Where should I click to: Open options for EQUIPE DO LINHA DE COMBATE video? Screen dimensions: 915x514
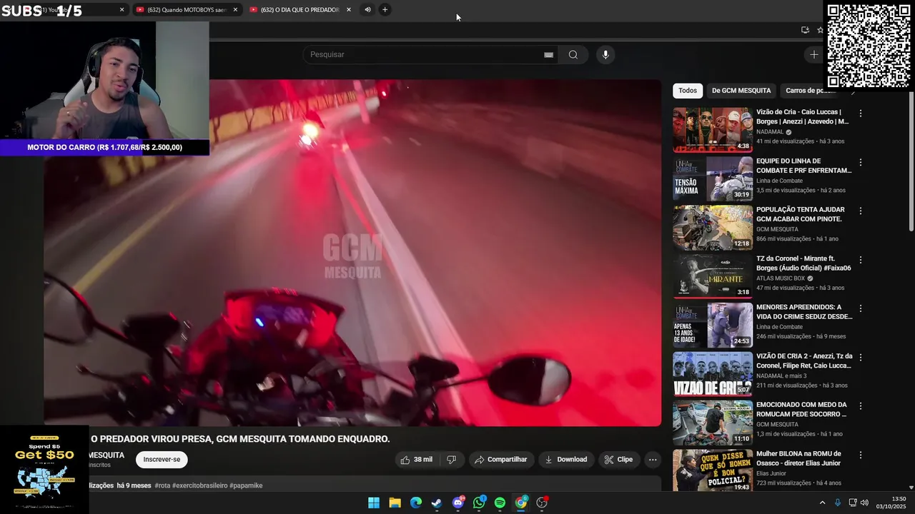pyautogui.click(x=861, y=162)
